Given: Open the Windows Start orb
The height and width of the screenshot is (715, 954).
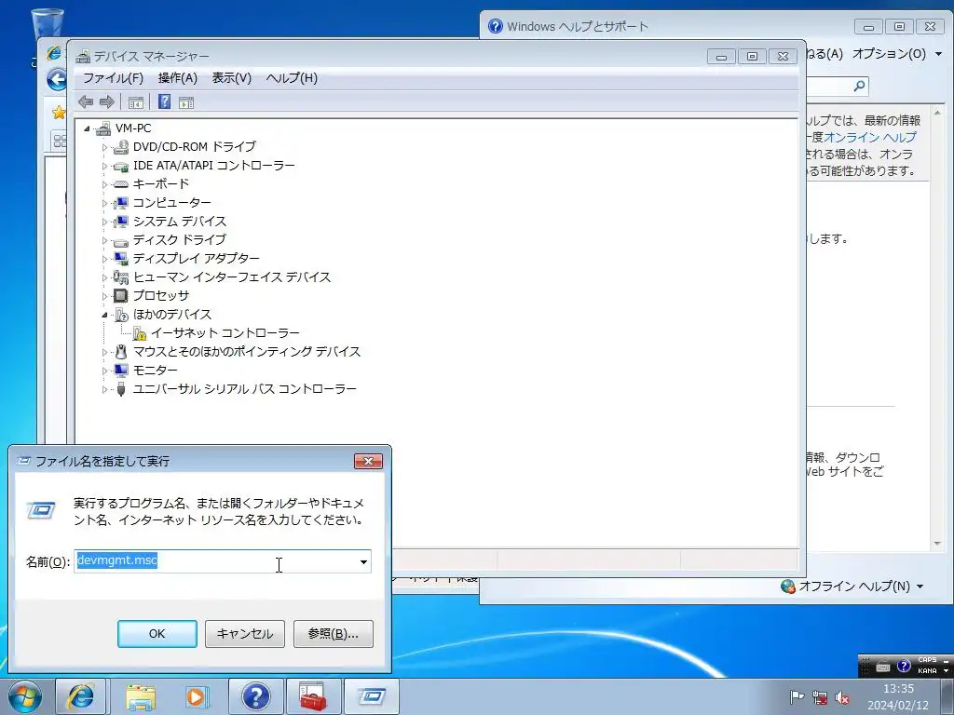Looking at the screenshot, I should [x=25, y=696].
